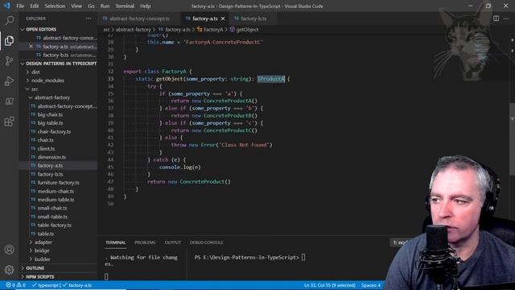Click the Spaces: 4 indentation status
Screen dimensions: 515x290
pos(371,285)
